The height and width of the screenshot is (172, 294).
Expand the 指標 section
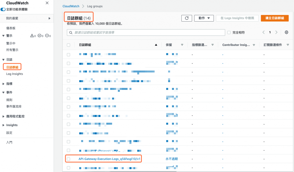pos(3,84)
